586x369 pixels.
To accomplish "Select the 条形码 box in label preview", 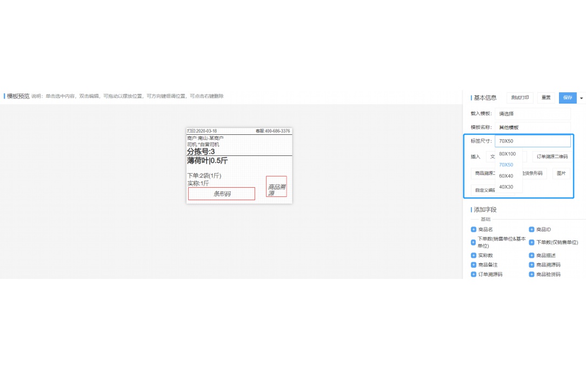I will [222, 194].
